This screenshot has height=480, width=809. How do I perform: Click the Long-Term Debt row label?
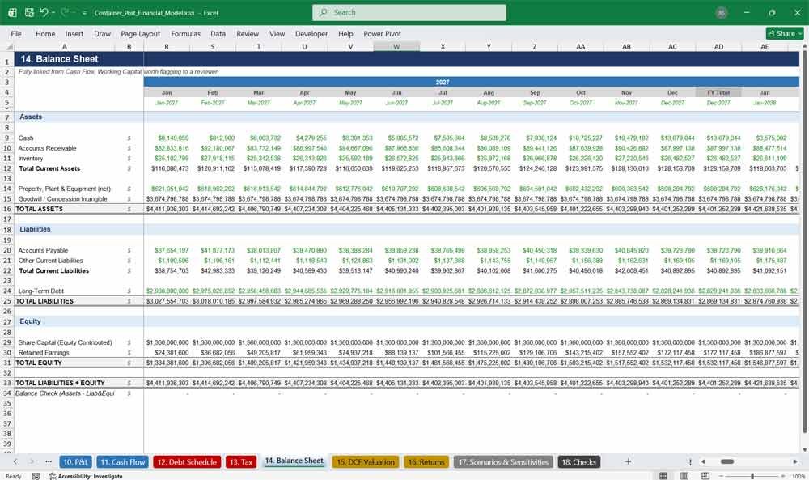click(40, 291)
